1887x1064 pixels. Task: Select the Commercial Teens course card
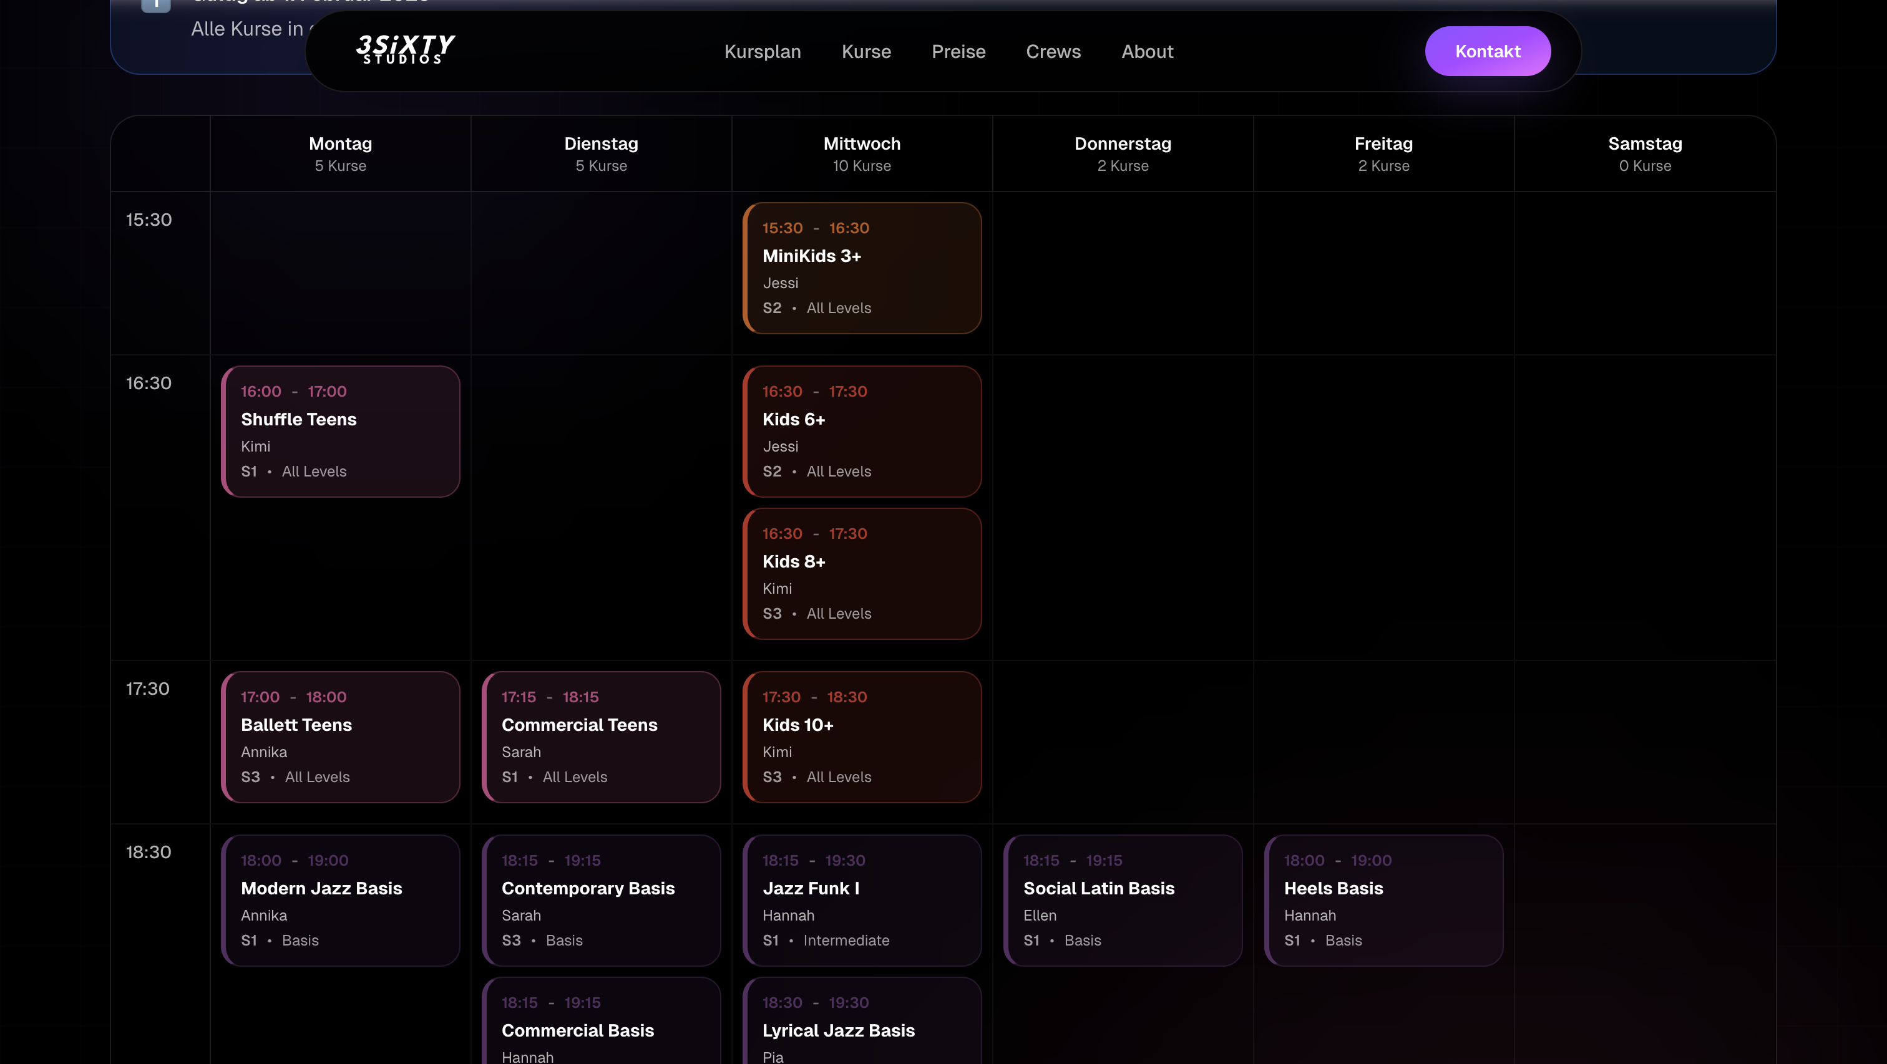click(x=601, y=737)
